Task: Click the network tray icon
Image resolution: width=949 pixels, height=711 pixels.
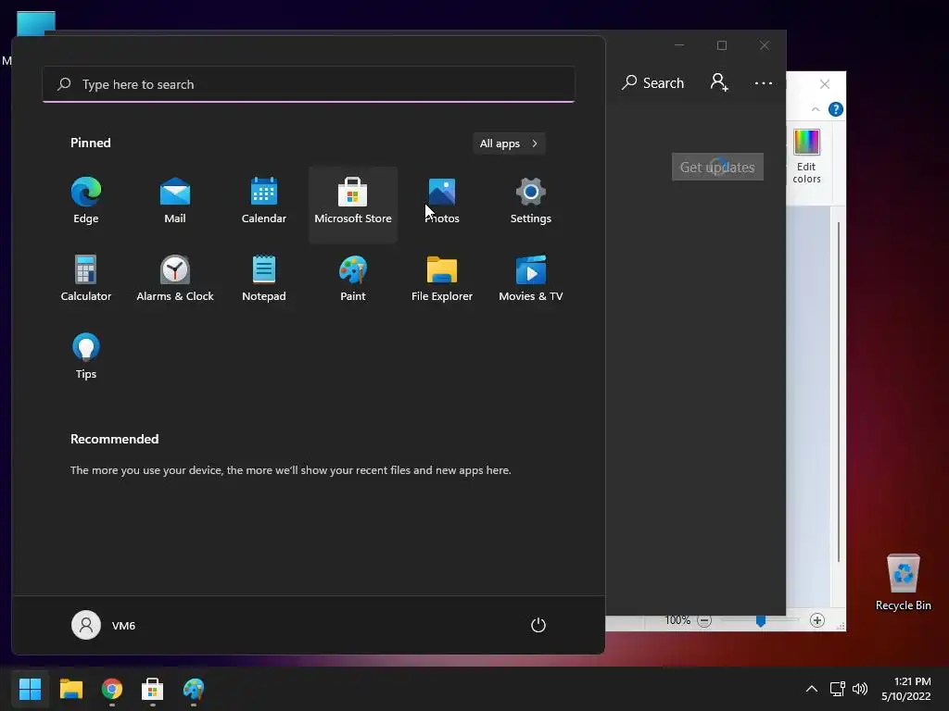Action: tap(838, 689)
